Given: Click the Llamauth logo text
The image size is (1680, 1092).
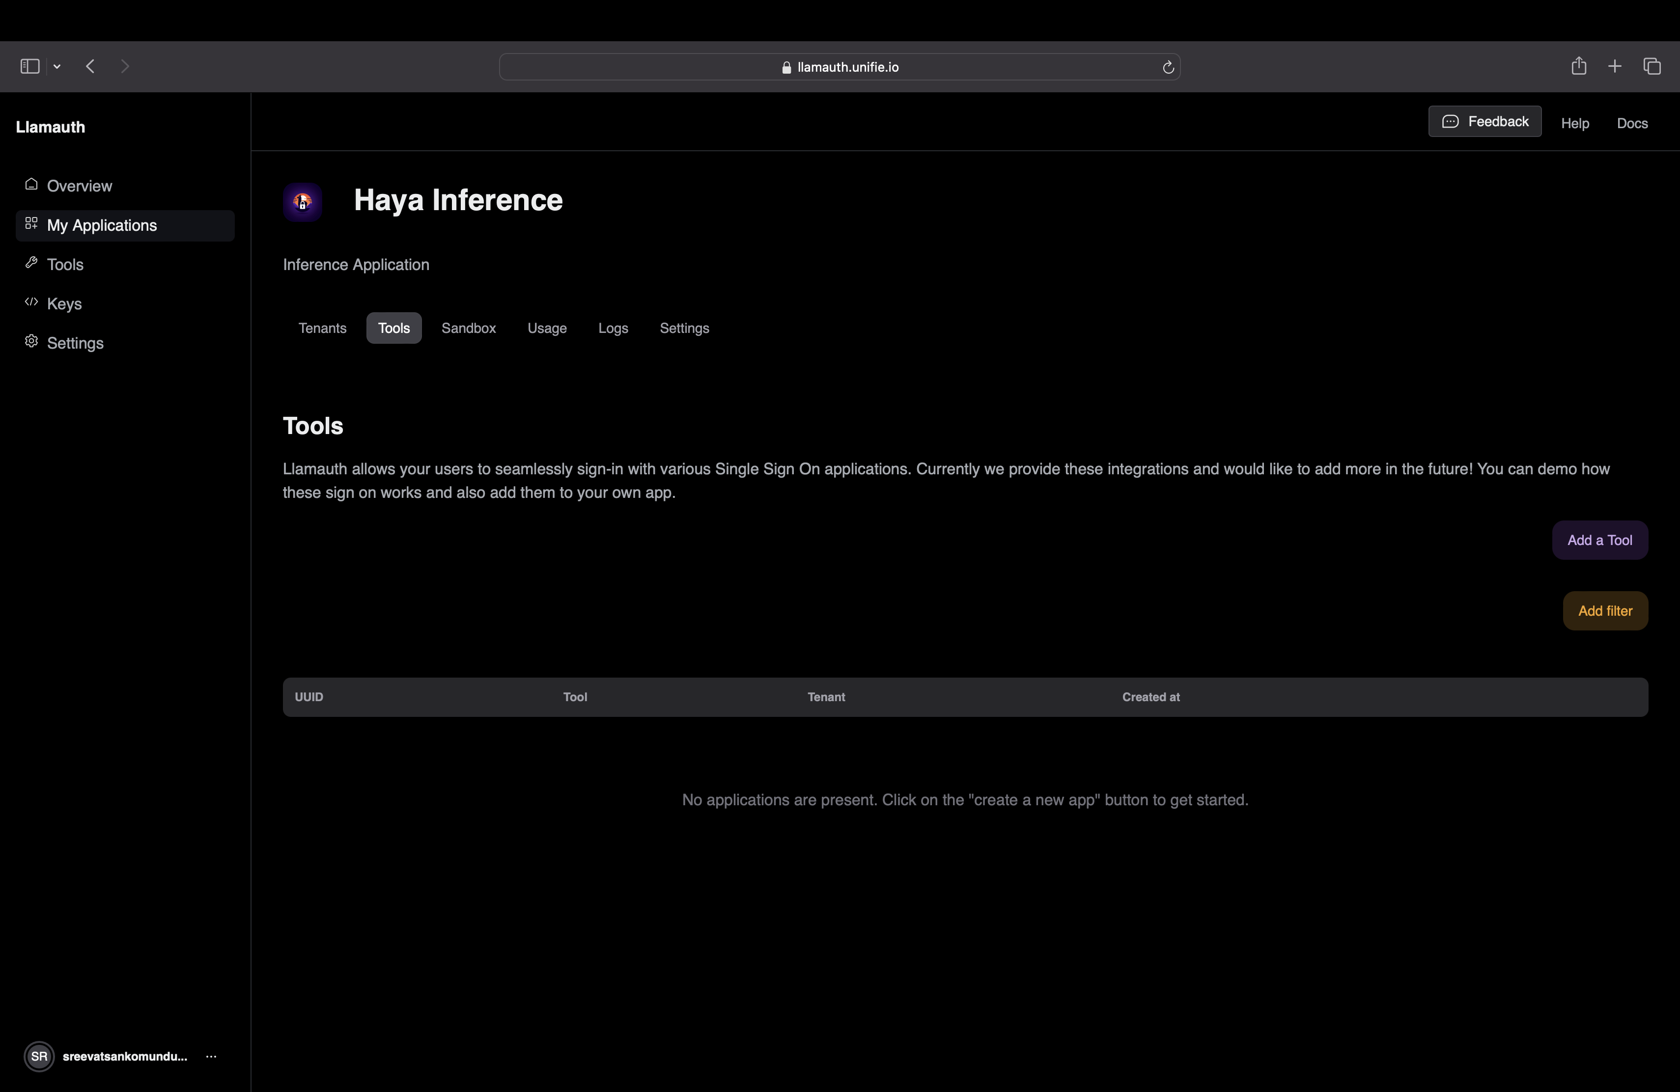Looking at the screenshot, I should click(x=50, y=127).
